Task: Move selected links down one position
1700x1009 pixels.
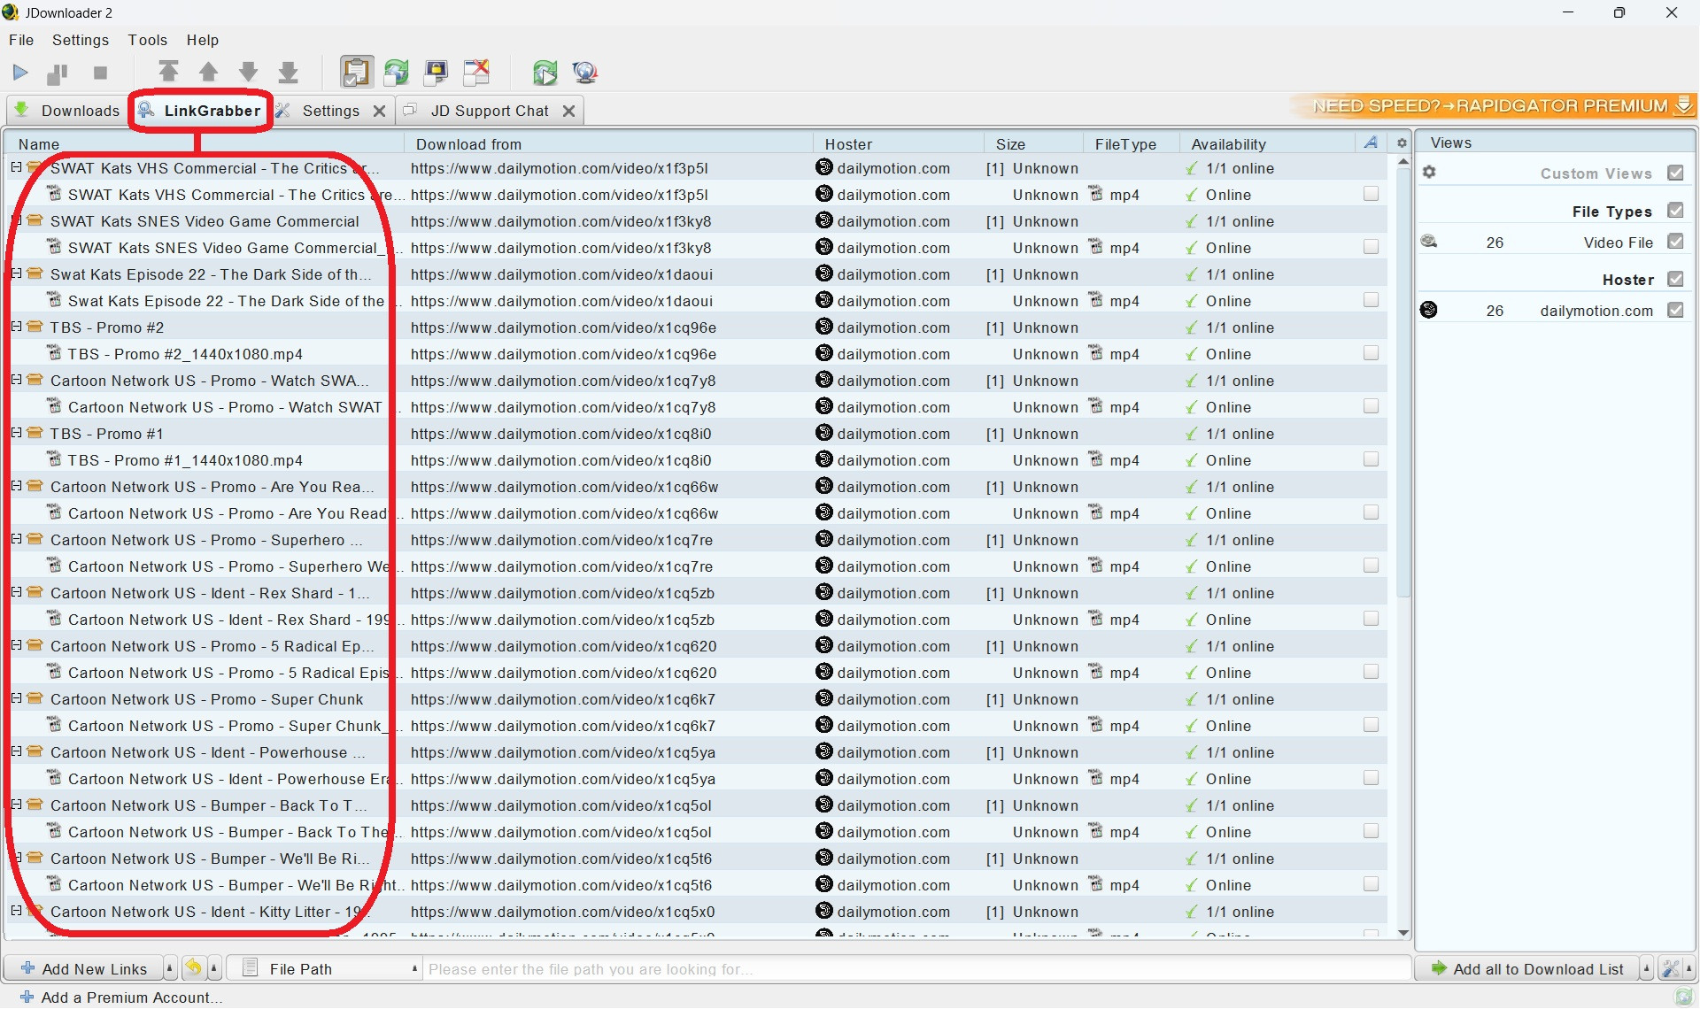Action: 249,73
